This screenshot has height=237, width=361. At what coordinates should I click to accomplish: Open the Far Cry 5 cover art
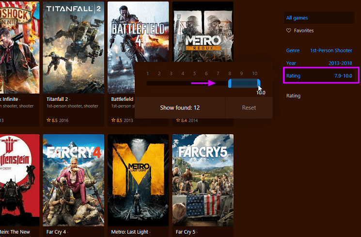coord(203,180)
